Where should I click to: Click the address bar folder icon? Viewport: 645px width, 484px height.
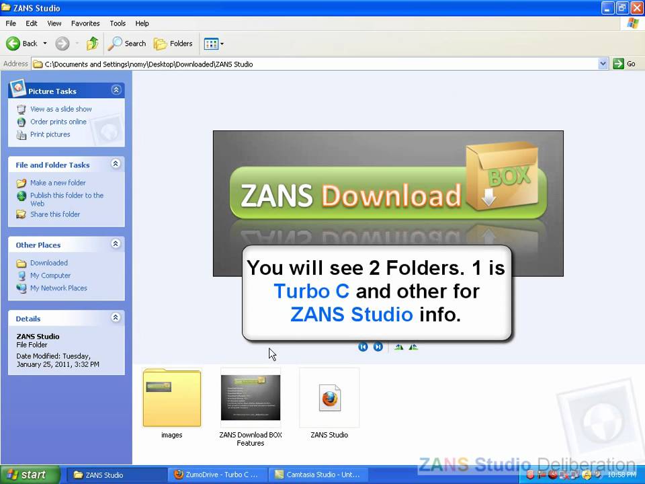point(38,64)
